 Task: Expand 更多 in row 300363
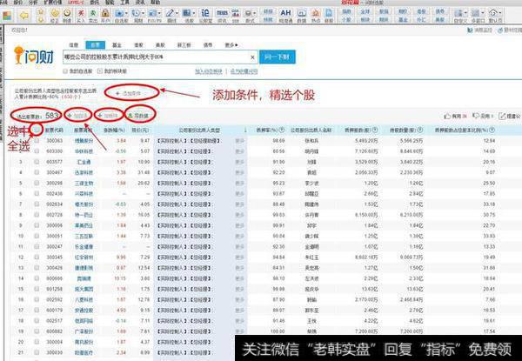pyautogui.click(x=240, y=141)
